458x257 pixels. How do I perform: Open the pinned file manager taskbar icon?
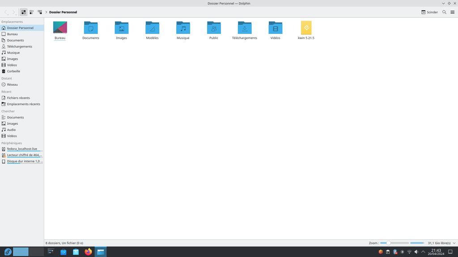76,252
